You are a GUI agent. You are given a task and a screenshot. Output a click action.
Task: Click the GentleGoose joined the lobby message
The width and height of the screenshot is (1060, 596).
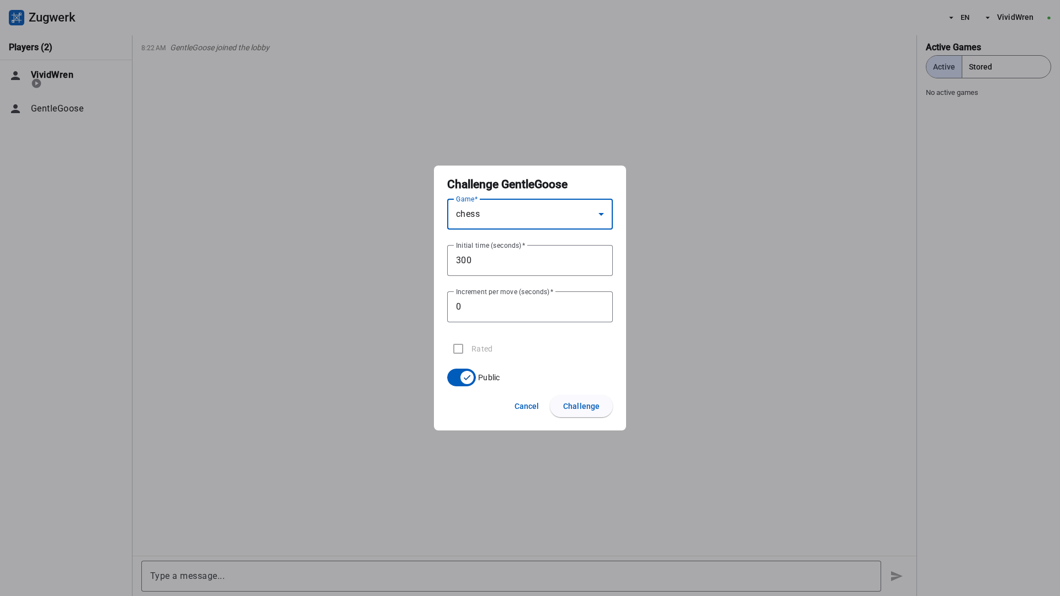pyautogui.click(x=220, y=48)
